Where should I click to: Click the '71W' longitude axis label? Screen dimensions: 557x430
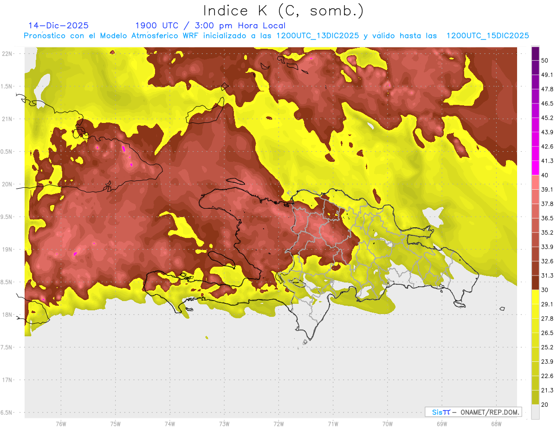point(333,424)
